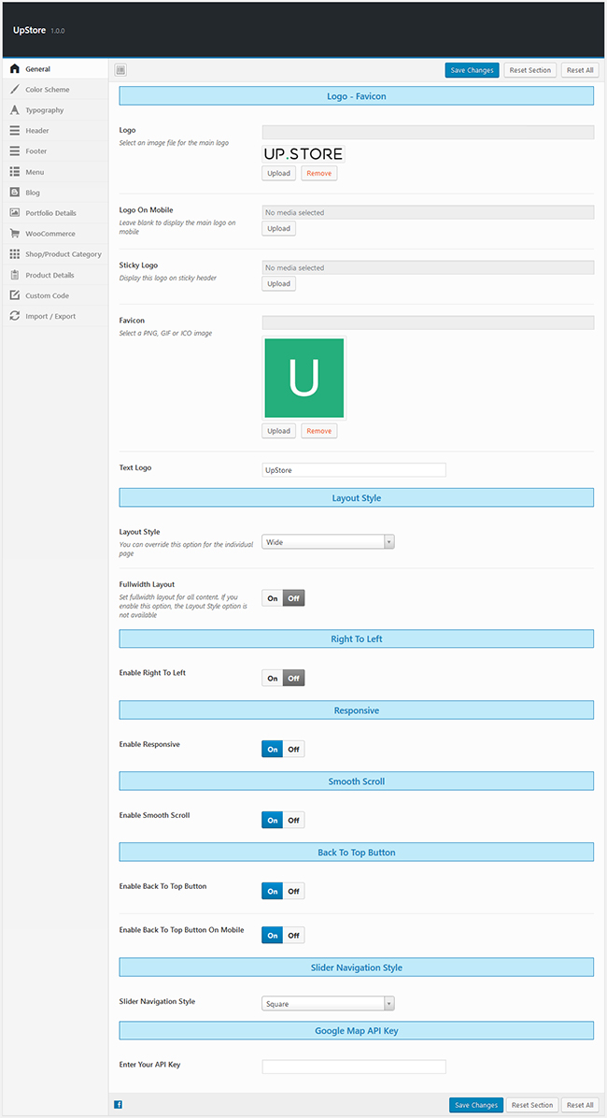Click the top Save Changes button
The height and width of the screenshot is (1118, 607).
[472, 70]
